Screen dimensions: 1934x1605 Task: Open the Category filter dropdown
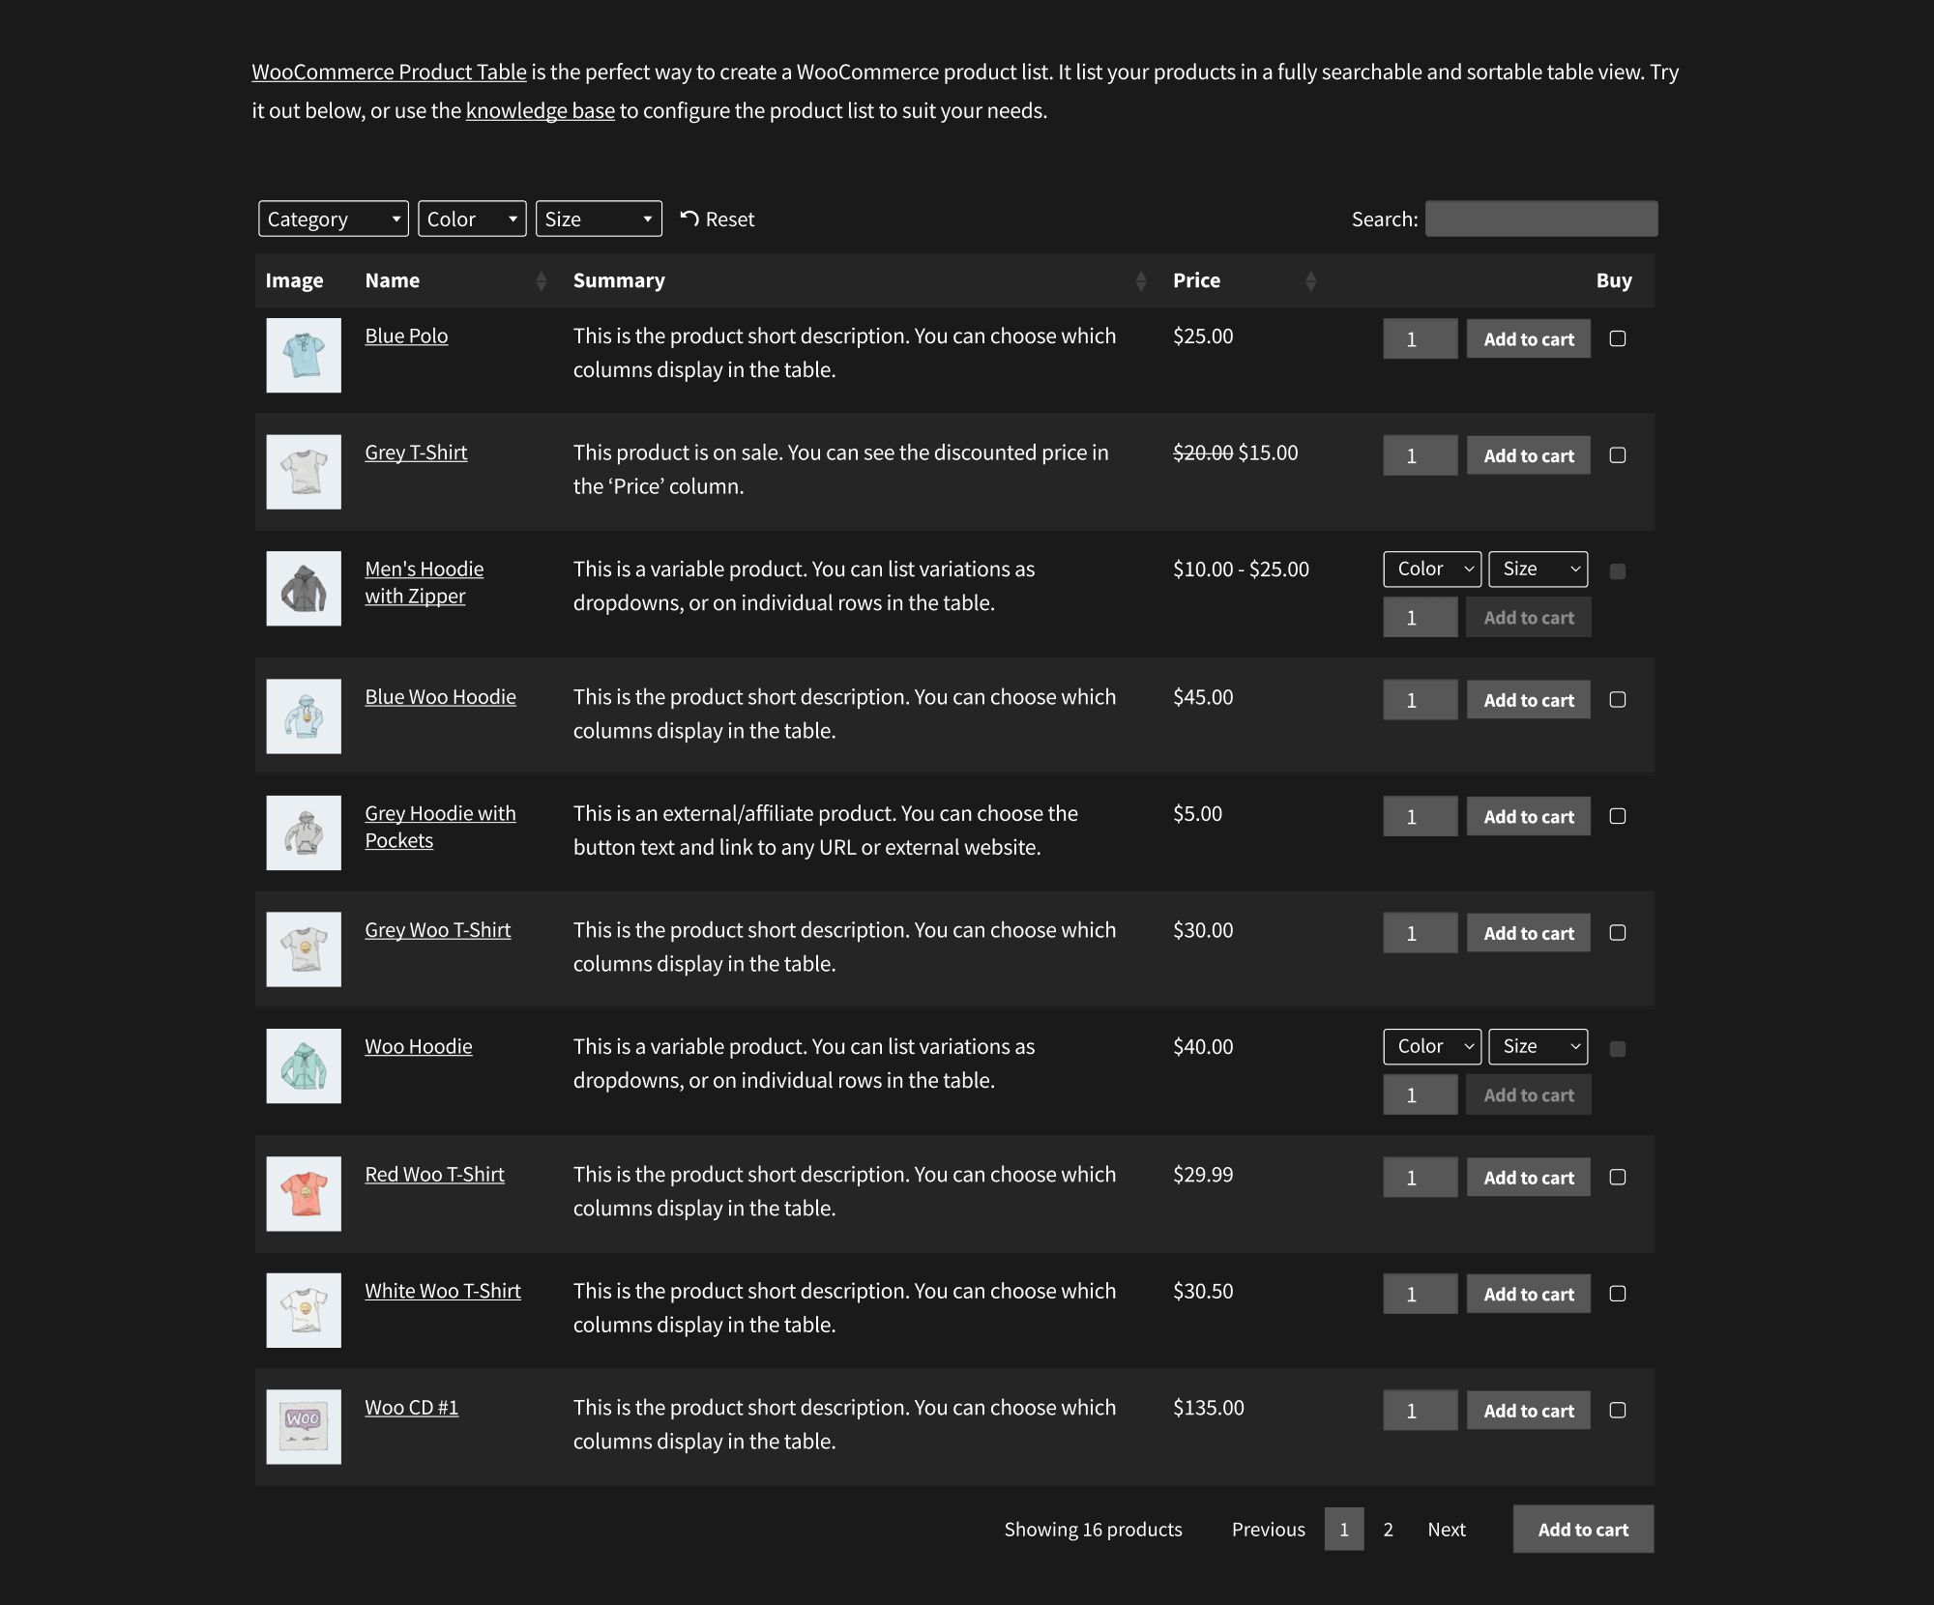point(334,219)
